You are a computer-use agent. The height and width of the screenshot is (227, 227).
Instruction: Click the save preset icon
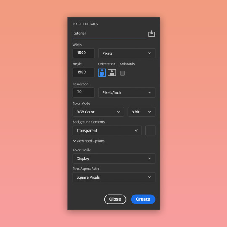click(152, 34)
